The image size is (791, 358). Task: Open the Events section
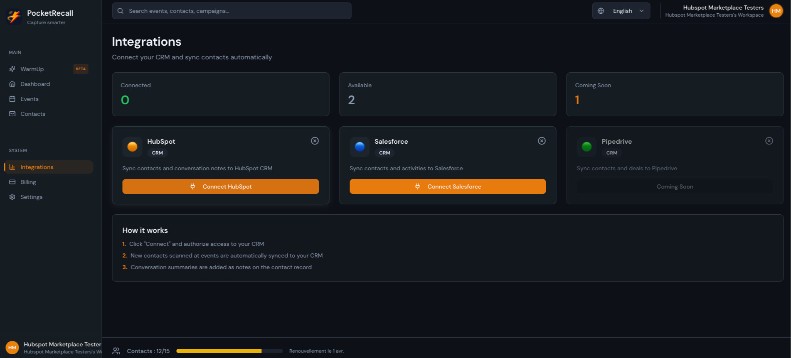coord(49,99)
